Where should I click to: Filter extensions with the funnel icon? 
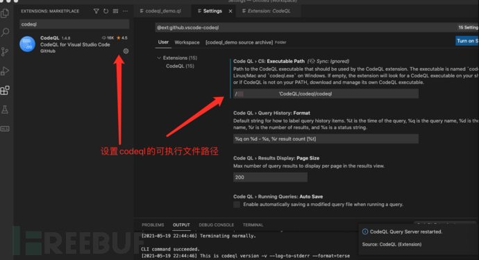coord(96,11)
